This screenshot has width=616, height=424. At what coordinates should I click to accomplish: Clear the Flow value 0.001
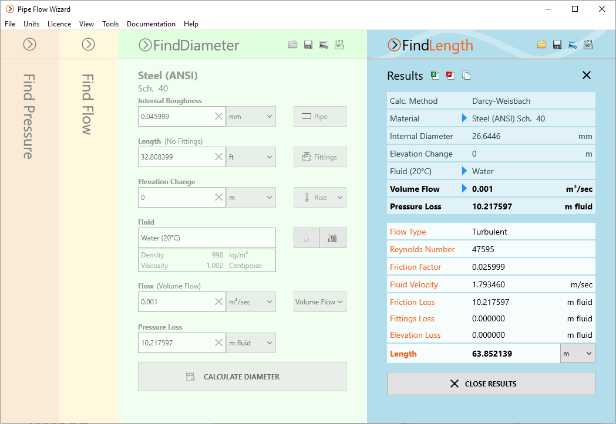[219, 301]
